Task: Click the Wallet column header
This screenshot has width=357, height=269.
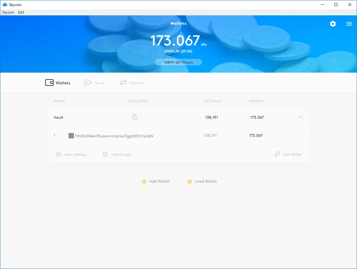Action: click(x=59, y=101)
